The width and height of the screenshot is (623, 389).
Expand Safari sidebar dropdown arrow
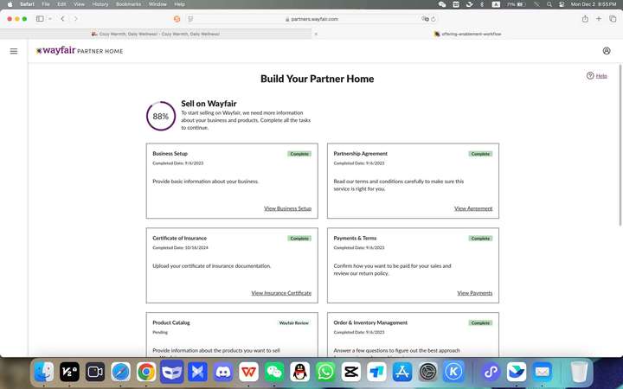point(50,18)
